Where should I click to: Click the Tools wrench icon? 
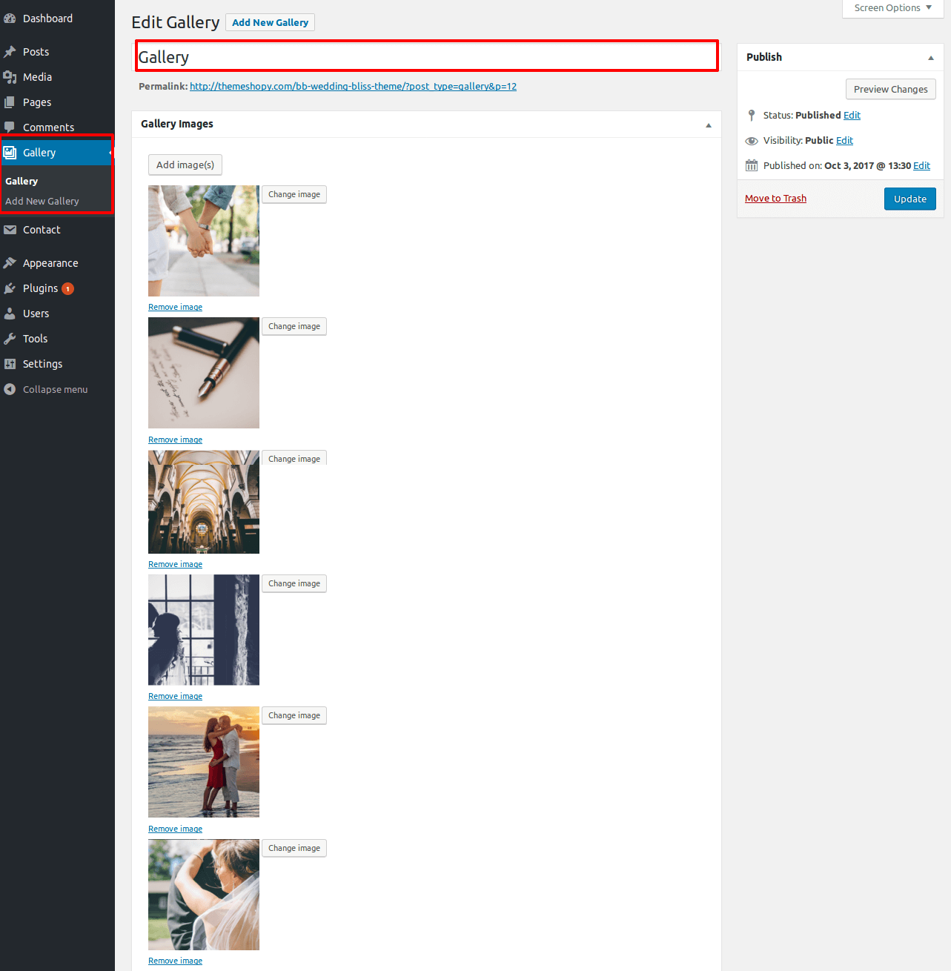10,339
